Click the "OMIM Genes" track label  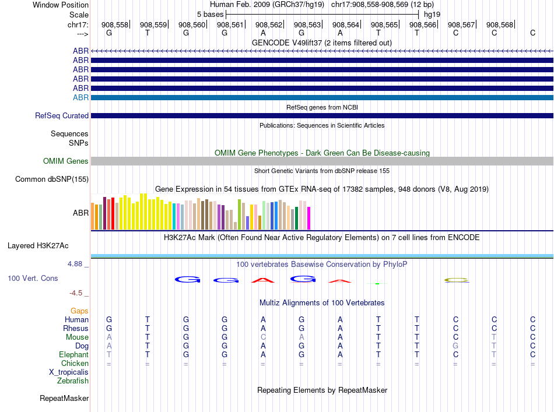(65, 161)
